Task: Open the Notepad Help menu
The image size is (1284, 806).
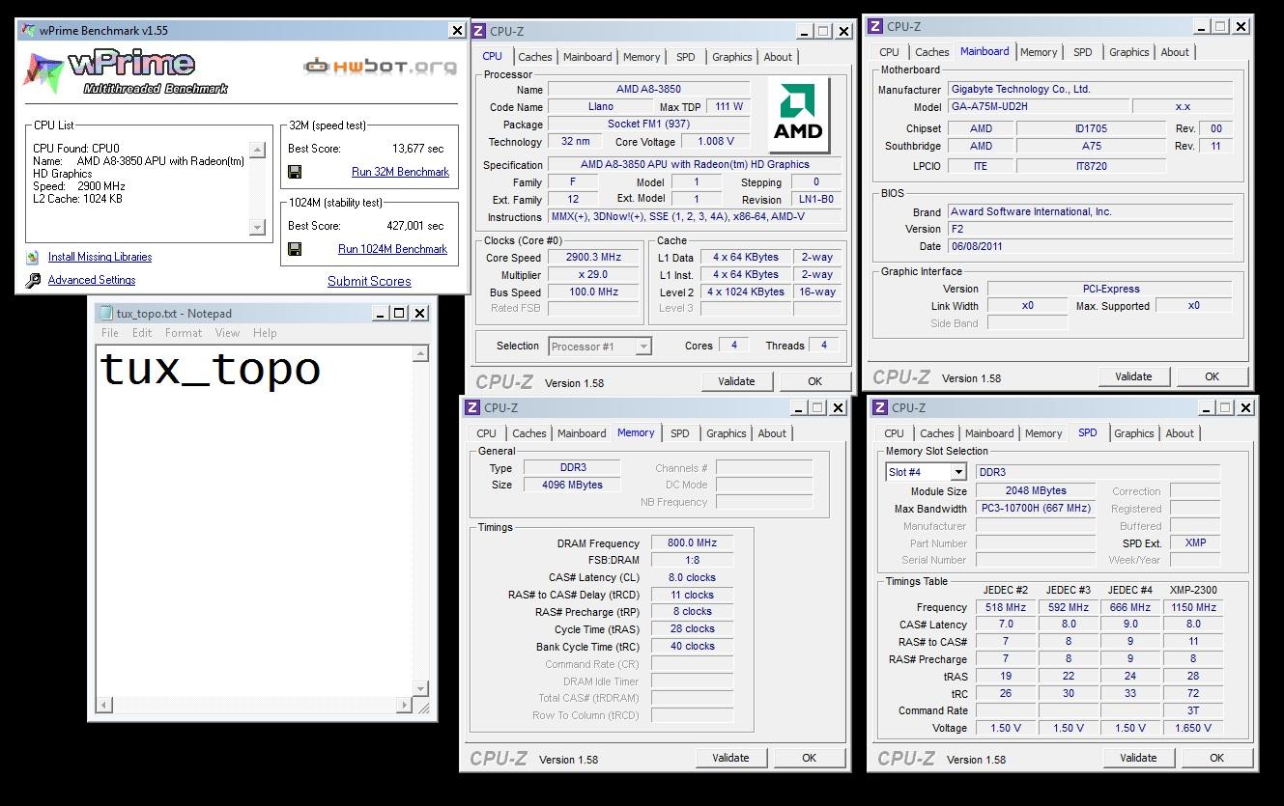Action: 265,333
